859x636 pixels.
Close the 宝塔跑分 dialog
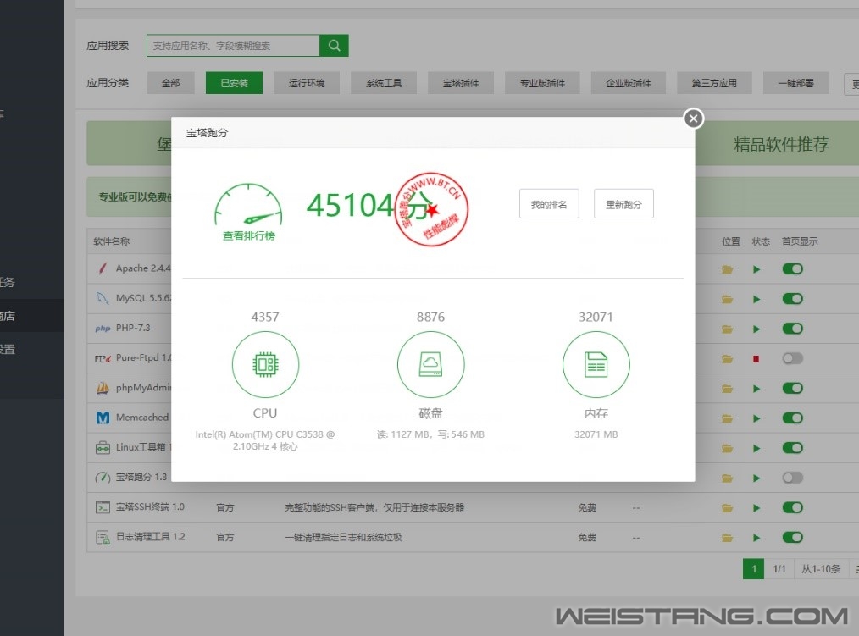(x=694, y=119)
